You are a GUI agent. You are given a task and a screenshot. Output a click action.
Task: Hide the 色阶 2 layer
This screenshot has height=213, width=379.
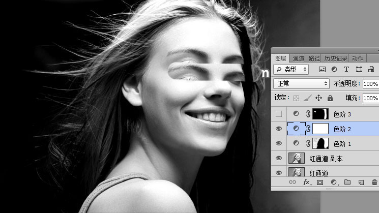[279, 129]
